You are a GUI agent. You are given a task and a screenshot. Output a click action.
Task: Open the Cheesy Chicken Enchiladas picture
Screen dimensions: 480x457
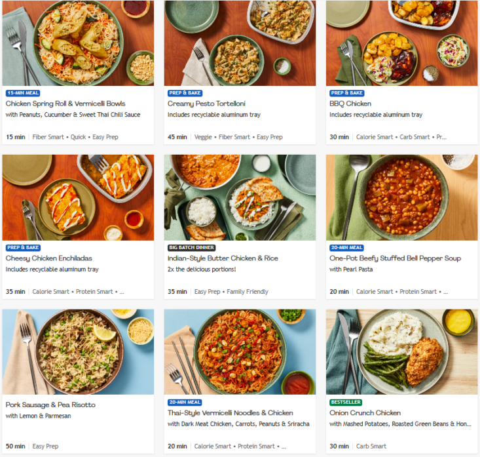click(78, 197)
